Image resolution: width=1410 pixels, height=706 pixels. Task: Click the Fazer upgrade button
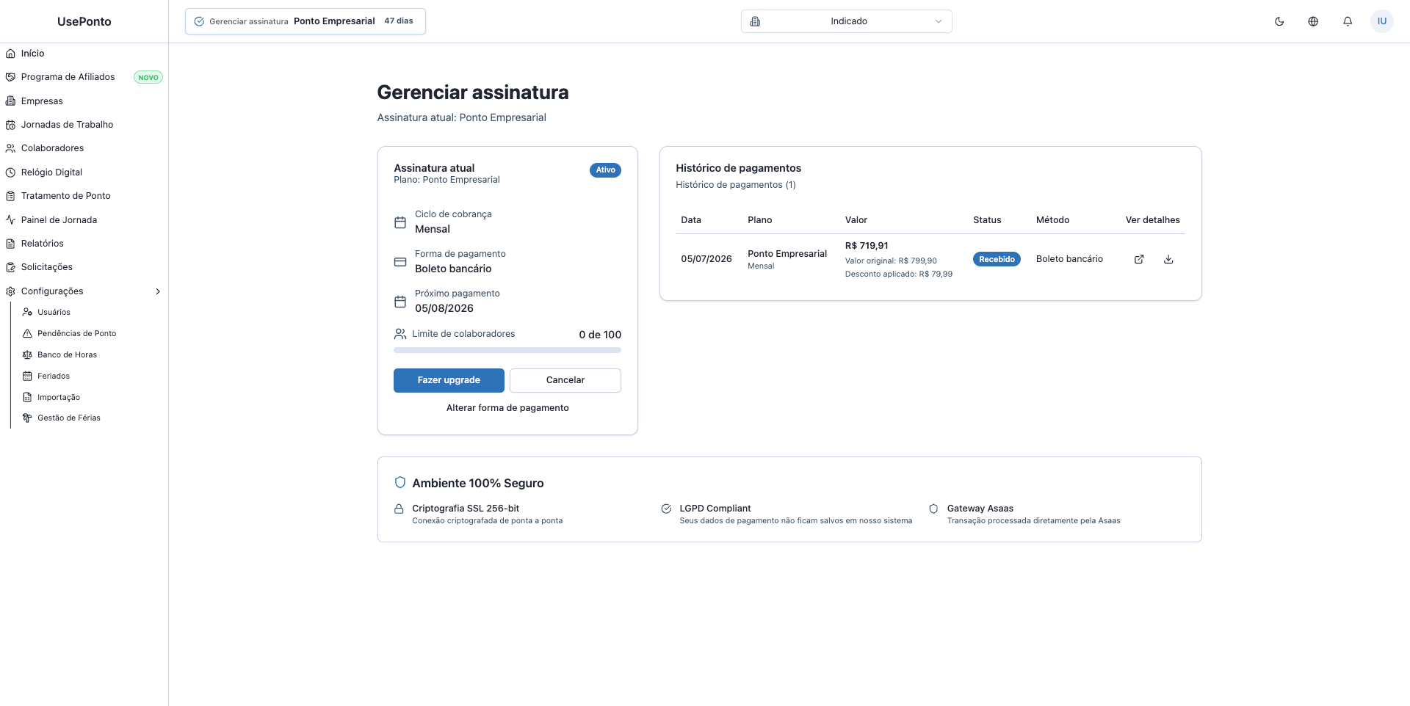pyautogui.click(x=449, y=380)
